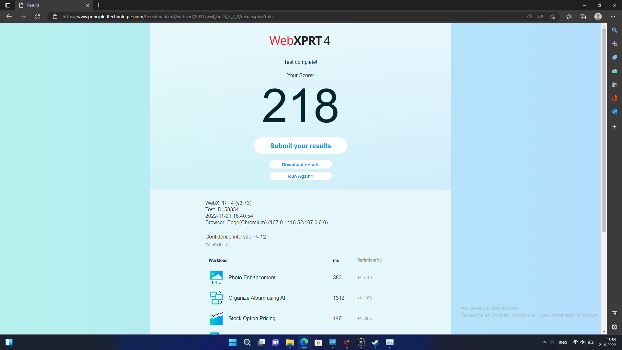Select Organize Album using AI text

[x=257, y=298]
